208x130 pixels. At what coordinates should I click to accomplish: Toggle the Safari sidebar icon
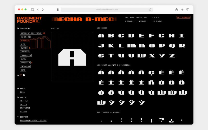point(32,10)
